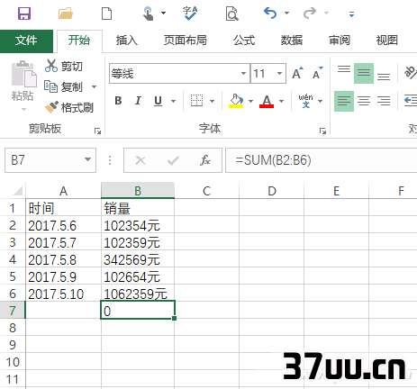Click the 粘贴 (Paste) button
Image resolution: width=417 pixels, height=389 pixels.
(23, 86)
